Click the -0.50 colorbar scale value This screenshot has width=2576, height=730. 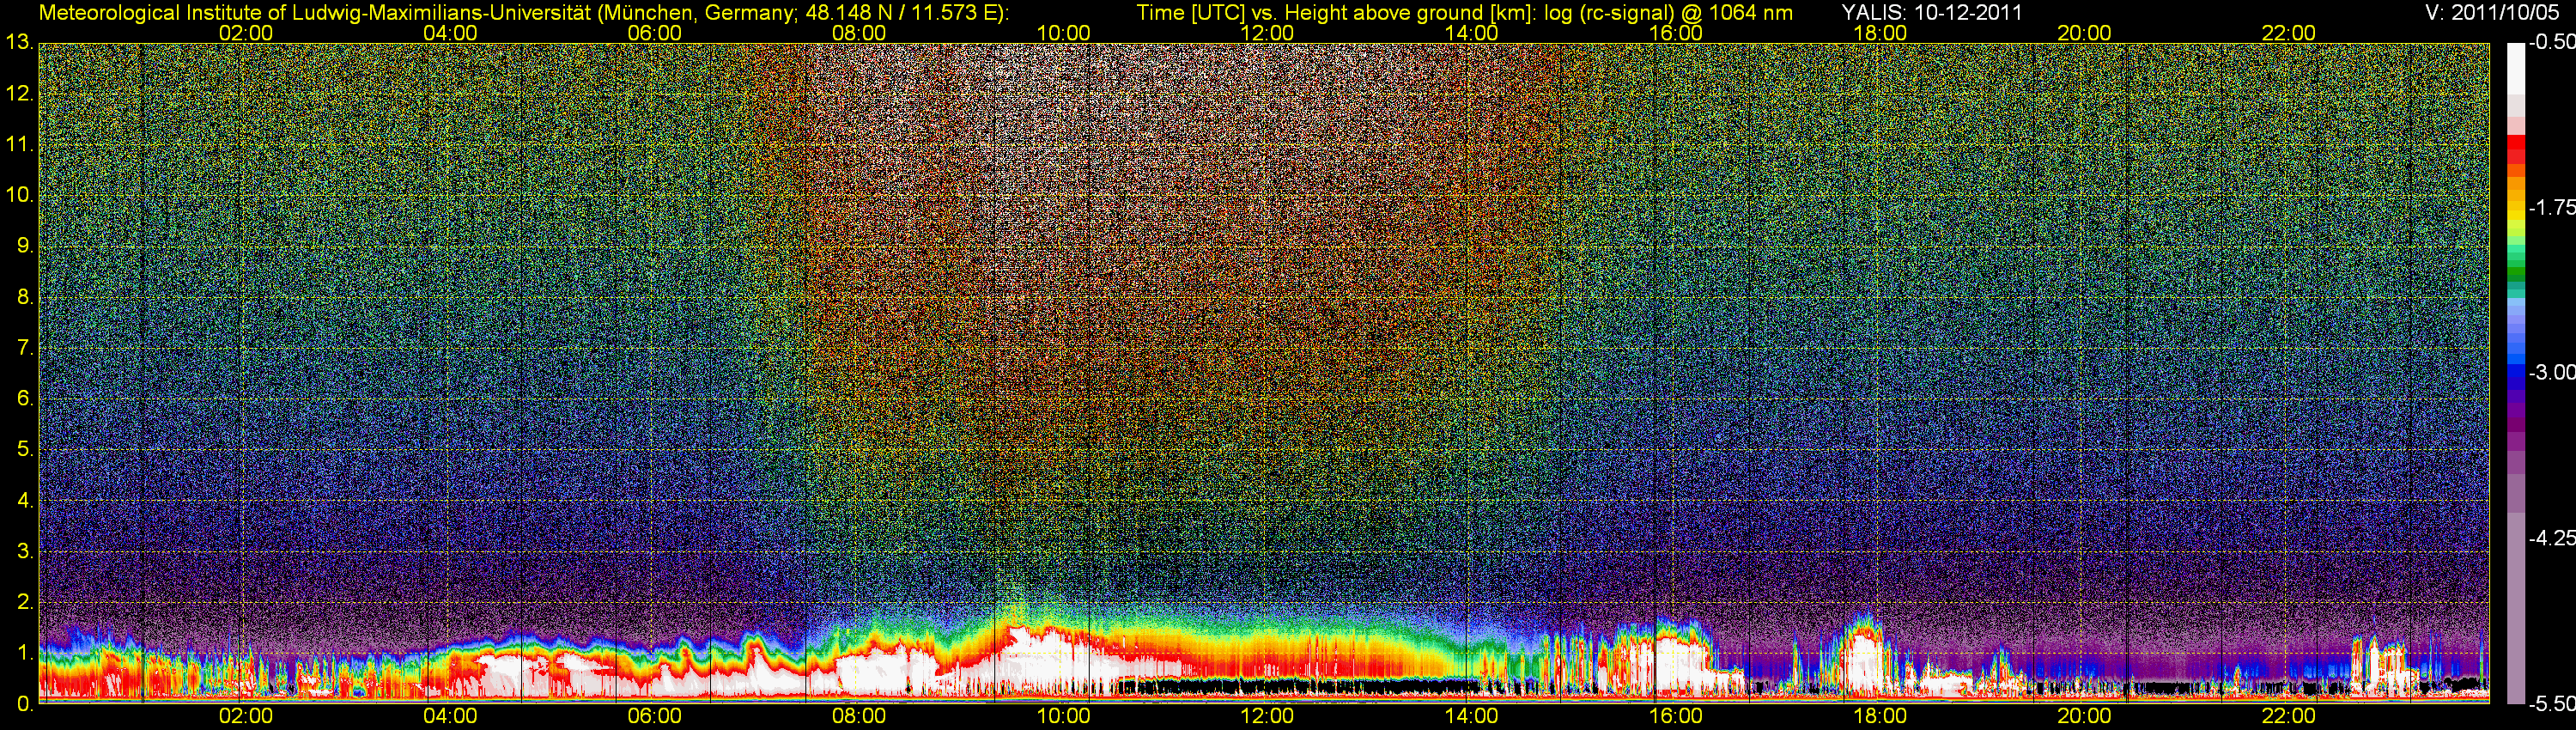[2551, 42]
